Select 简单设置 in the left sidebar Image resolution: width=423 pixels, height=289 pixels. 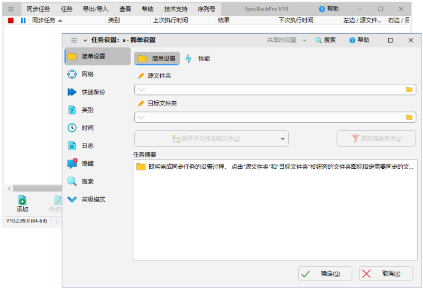98,56
